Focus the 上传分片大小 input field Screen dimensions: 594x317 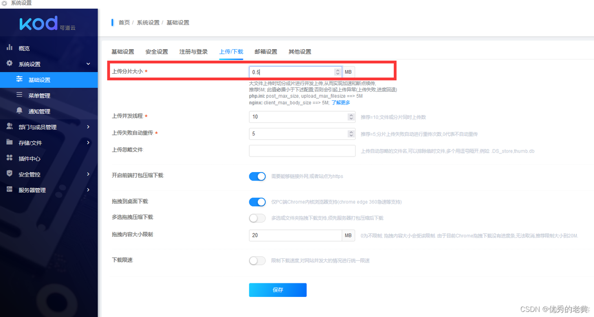coord(295,72)
